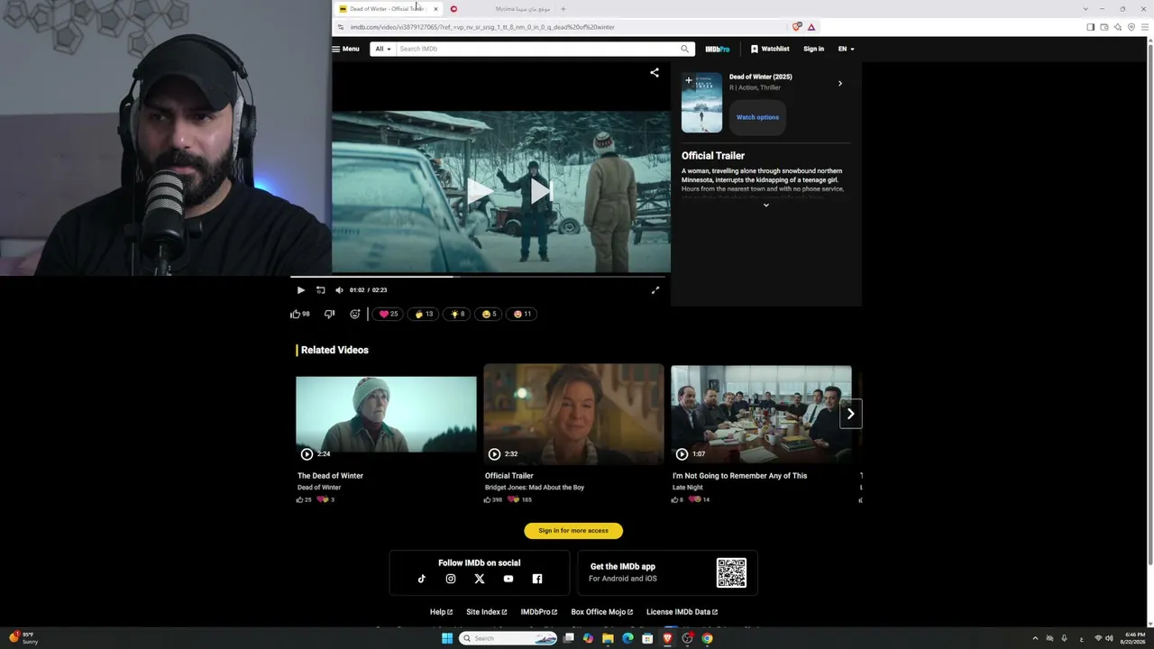Image resolution: width=1154 pixels, height=649 pixels.
Task: Open IMDb YouTube channel
Action: tap(508, 579)
